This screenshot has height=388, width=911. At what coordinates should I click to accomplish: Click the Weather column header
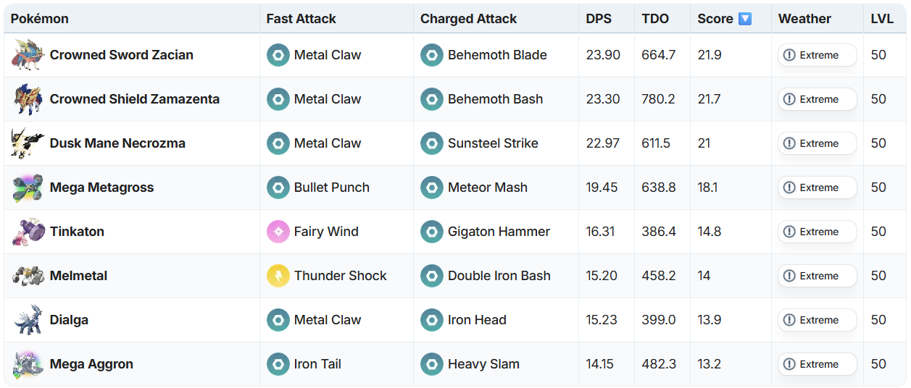804,19
